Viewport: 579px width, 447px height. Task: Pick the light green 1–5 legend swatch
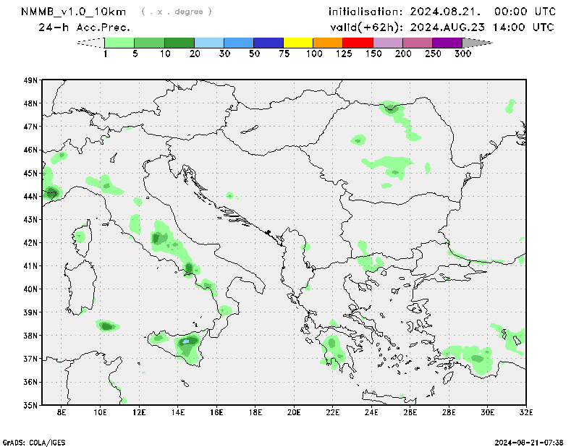tap(119, 43)
